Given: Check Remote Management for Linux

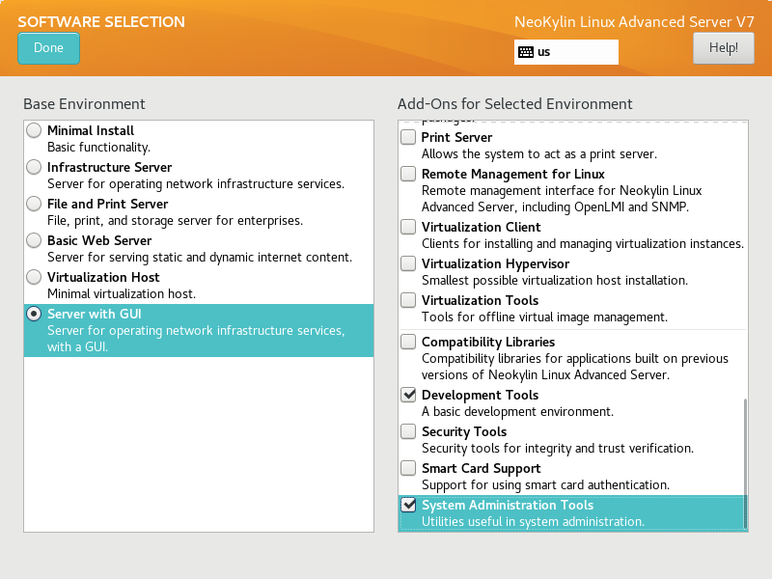Looking at the screenshot, I should click(x=408, y=174).
